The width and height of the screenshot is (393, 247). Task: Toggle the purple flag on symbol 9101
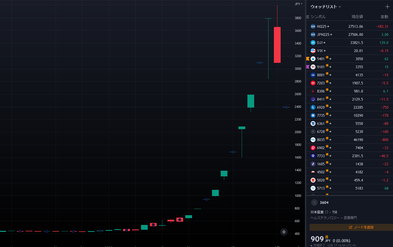(x=308, y=67)
